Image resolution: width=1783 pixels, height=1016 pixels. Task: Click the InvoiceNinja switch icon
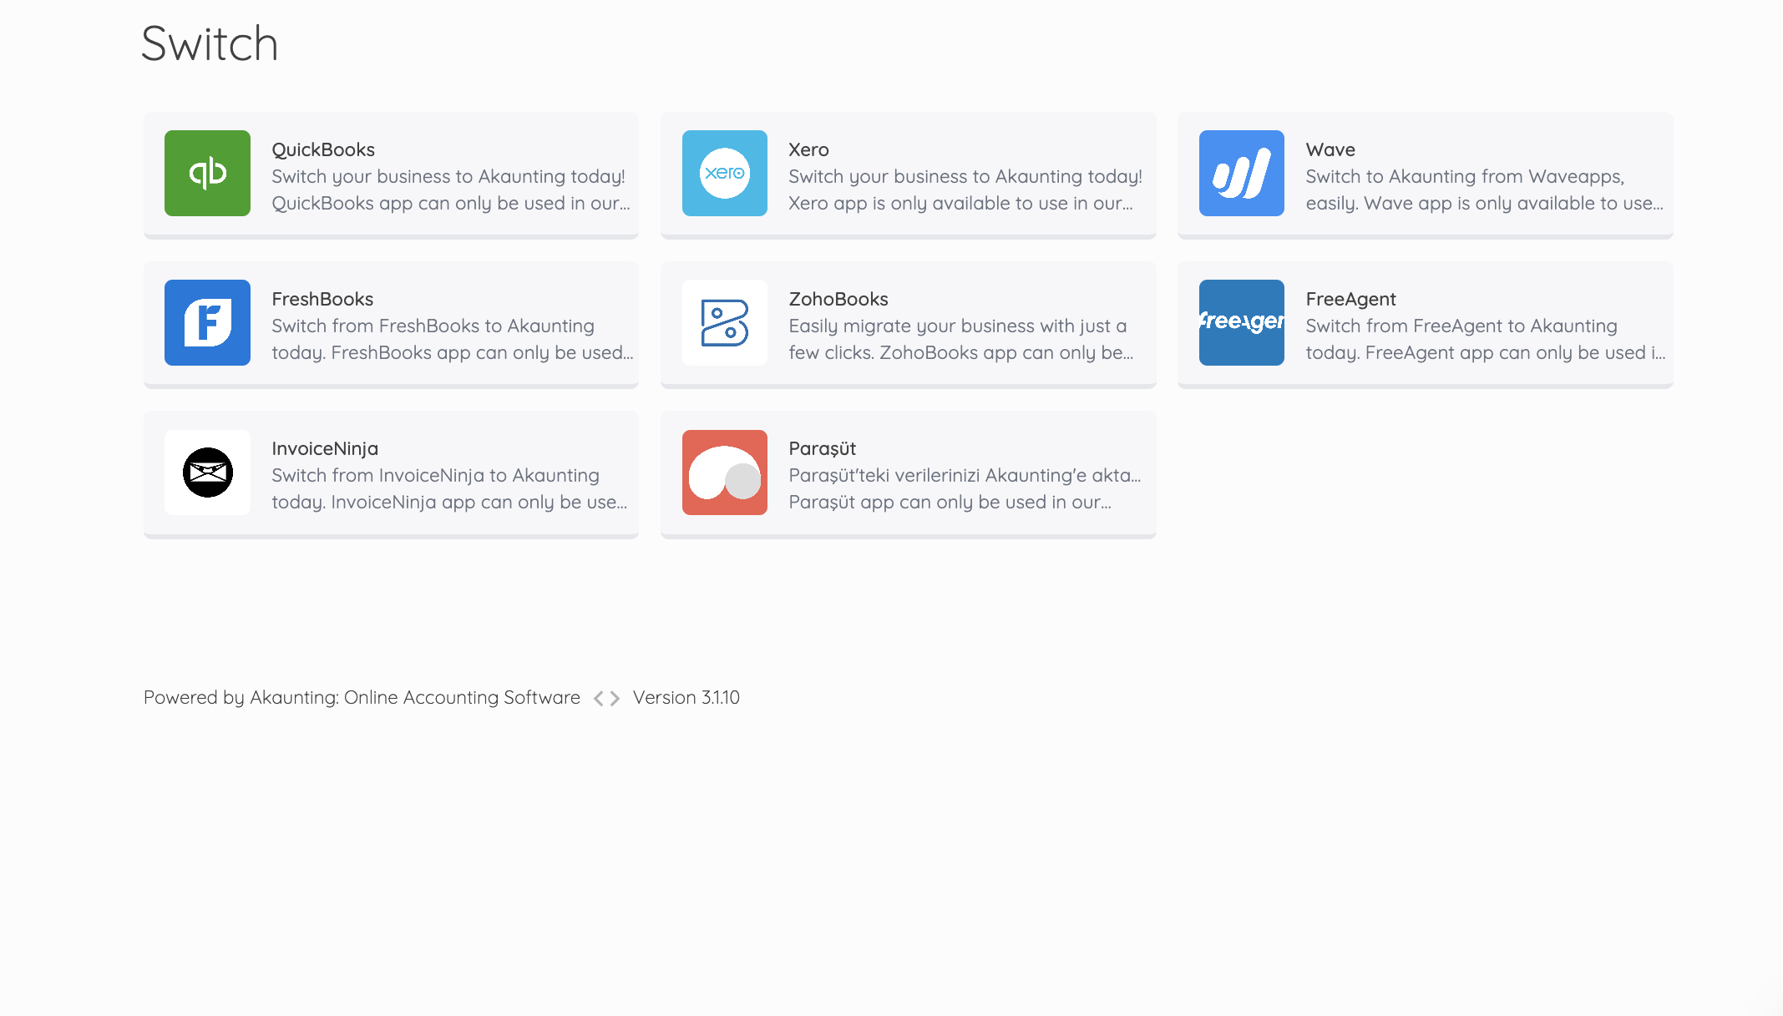pos(208,473)
